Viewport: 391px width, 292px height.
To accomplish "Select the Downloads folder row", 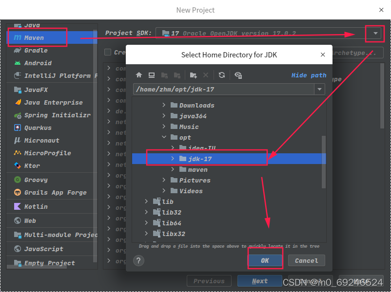I will click(229, 105).
